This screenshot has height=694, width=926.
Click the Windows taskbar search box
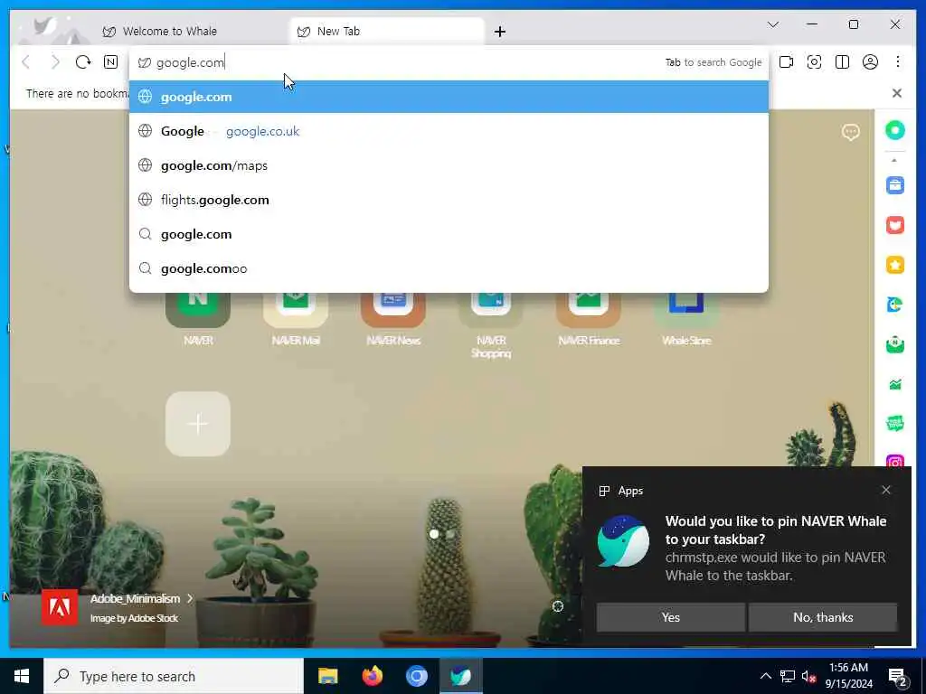click(x=174, y=676)
